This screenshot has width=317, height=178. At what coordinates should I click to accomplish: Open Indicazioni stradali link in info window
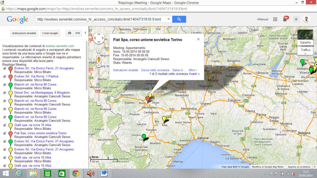tap(126, 70)
